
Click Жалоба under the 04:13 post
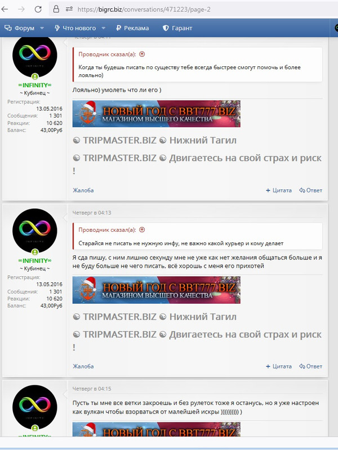83,366
